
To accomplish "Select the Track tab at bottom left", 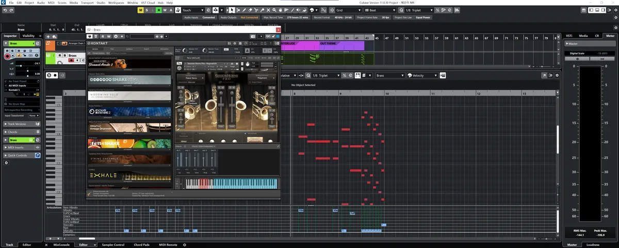I will (x=9, y=244).
